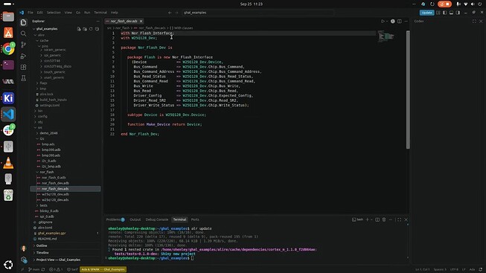Click New Folder icon in Explorer header
486x273 pixels.
[85, 29]
